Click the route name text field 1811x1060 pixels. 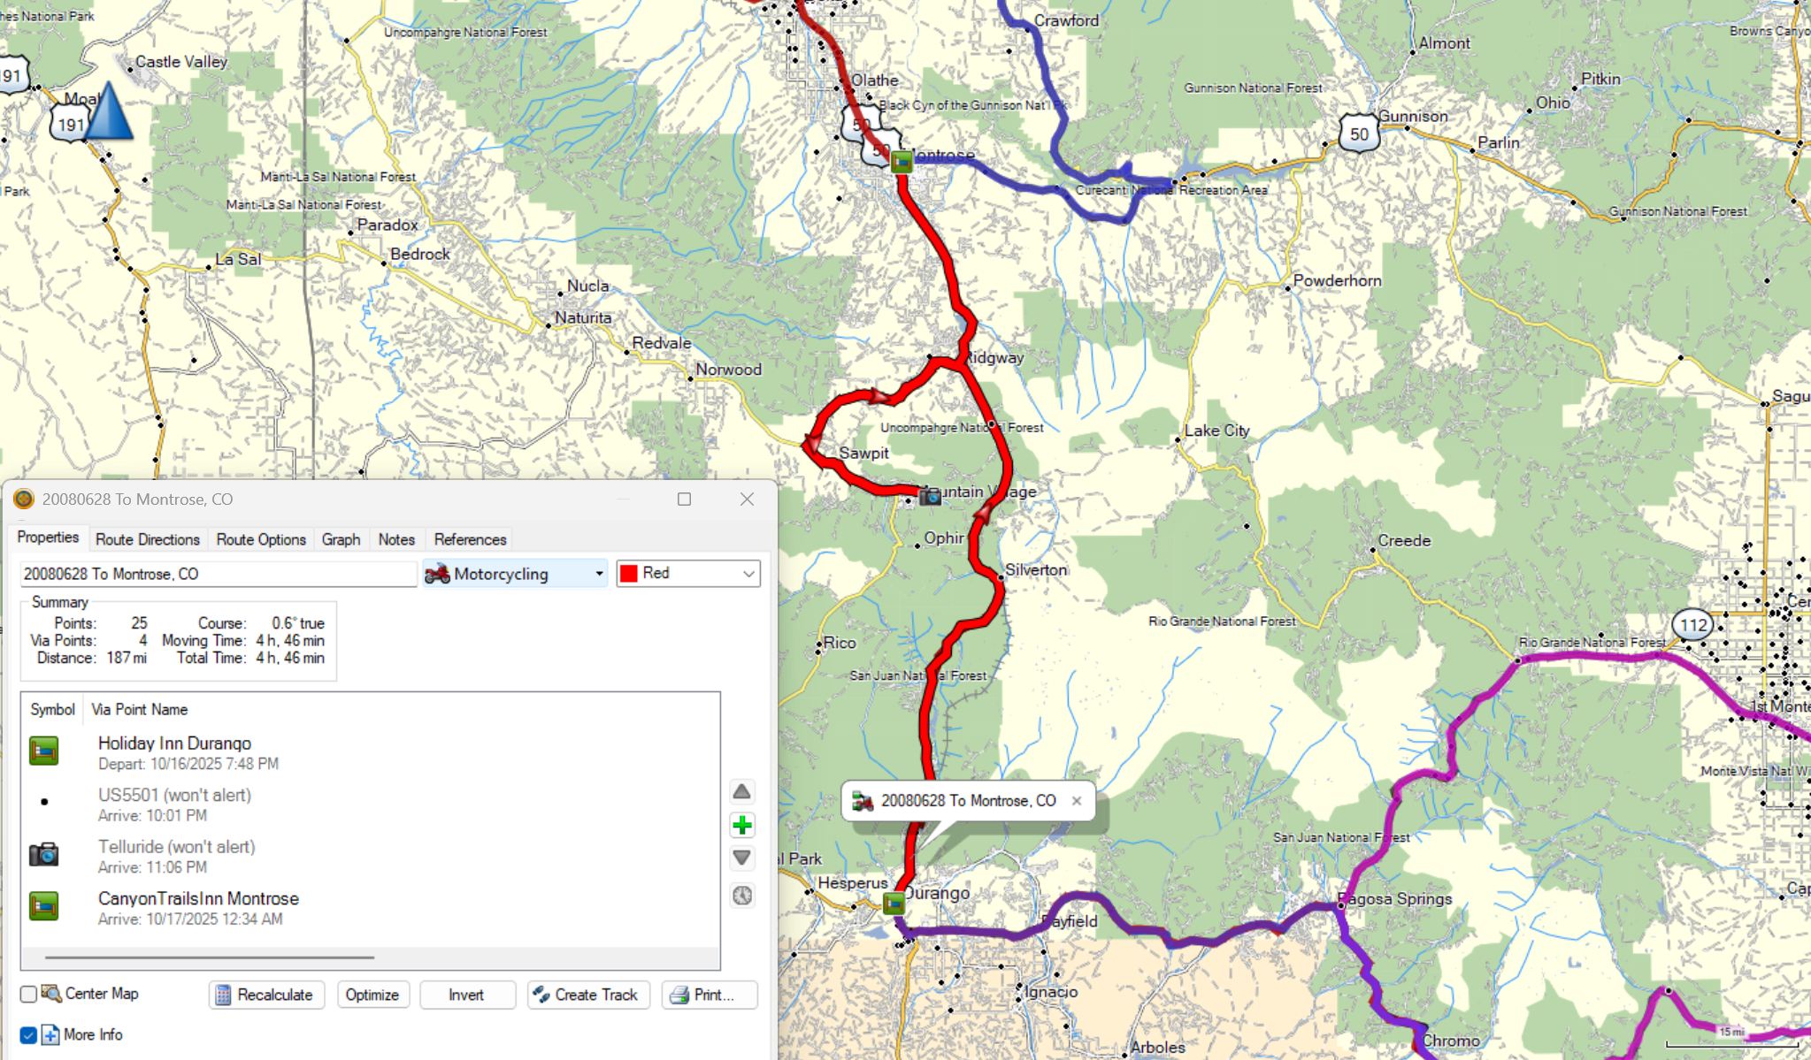[218, 574]
